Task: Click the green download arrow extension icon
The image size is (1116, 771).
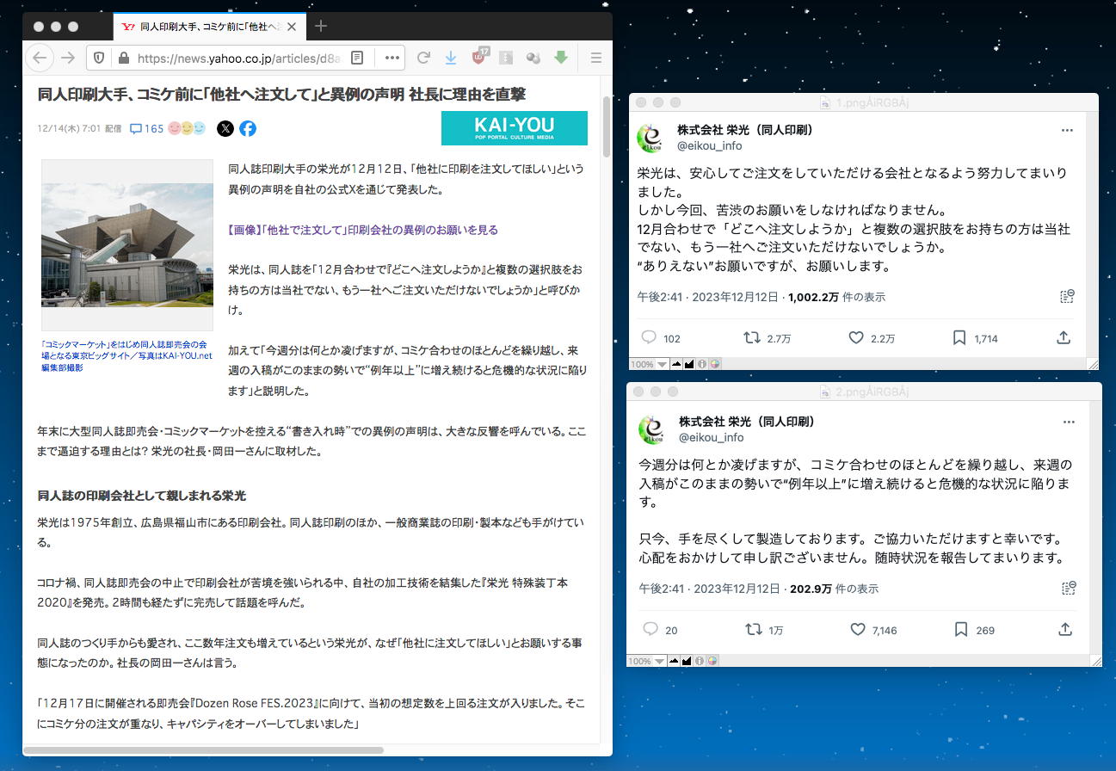Action: point(560,58)
